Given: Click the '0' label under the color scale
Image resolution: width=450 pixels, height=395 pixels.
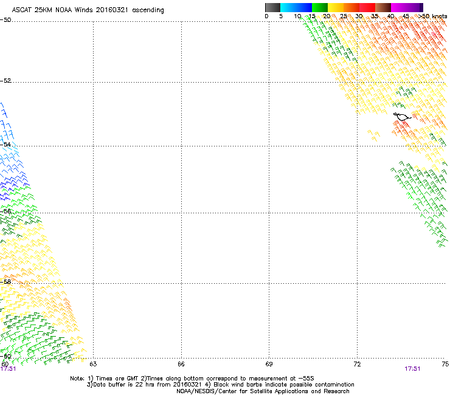Looking at the screenshot, I should point(266,16).
